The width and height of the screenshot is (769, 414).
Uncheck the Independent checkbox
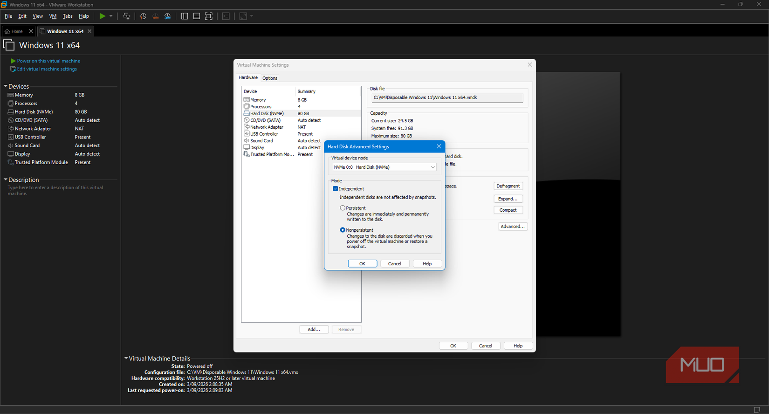pos(335,189)
